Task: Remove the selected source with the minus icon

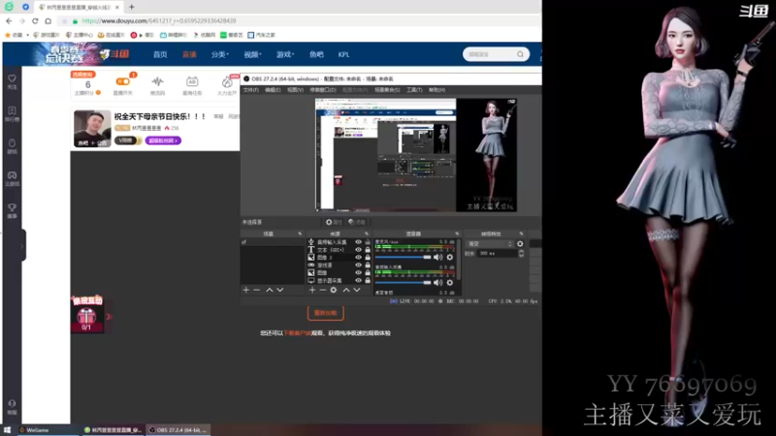Action: coord(323,290)
